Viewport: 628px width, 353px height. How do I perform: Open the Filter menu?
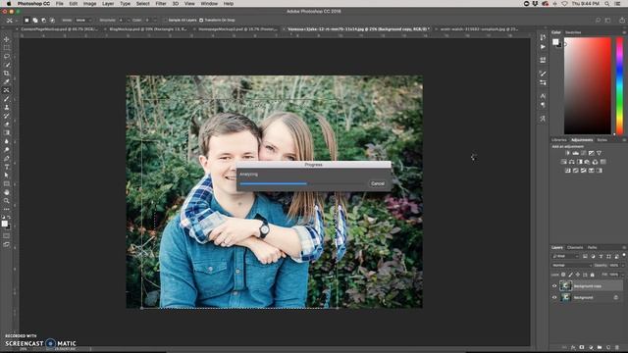[x=161, y=4]
